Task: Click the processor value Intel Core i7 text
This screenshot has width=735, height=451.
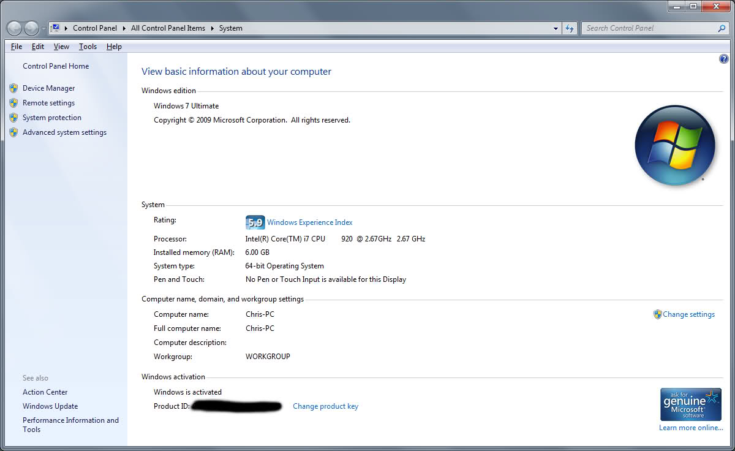Action: point(335,239)
